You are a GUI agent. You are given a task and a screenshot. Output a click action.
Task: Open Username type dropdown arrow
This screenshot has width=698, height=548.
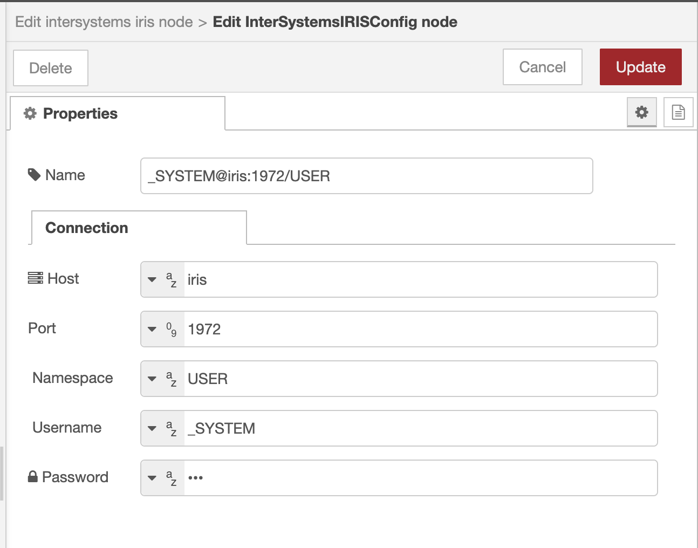[x=152, y=428]
